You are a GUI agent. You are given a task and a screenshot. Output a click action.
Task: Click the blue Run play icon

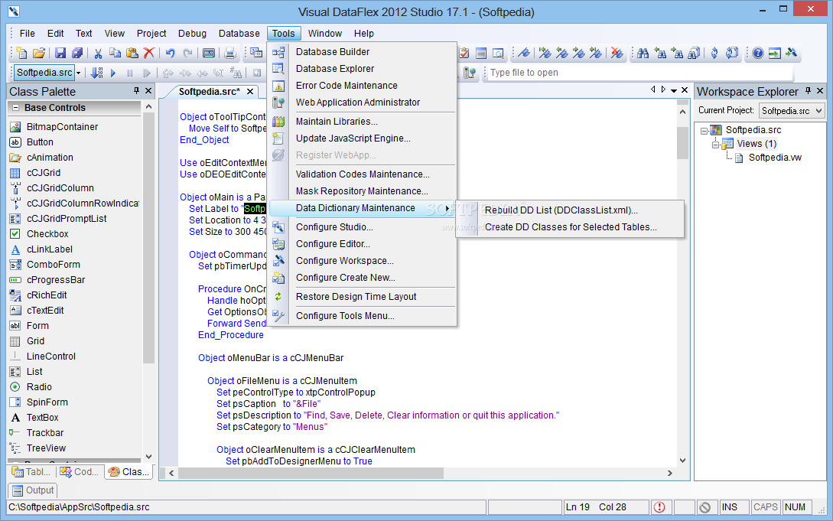click(x=113, y=73)
